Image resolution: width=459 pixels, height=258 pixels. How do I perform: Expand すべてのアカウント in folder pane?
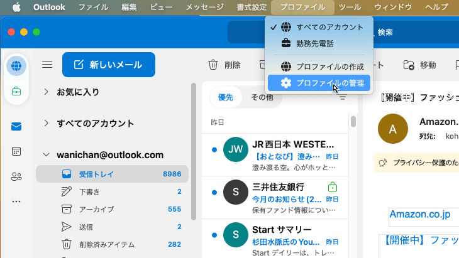pyautogui.click(x=46, y=123)
